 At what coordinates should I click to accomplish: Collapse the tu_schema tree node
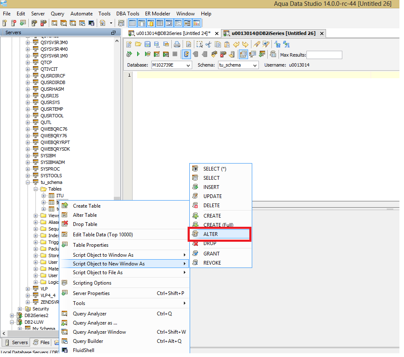pyautogui.click(x=28, y=182)
